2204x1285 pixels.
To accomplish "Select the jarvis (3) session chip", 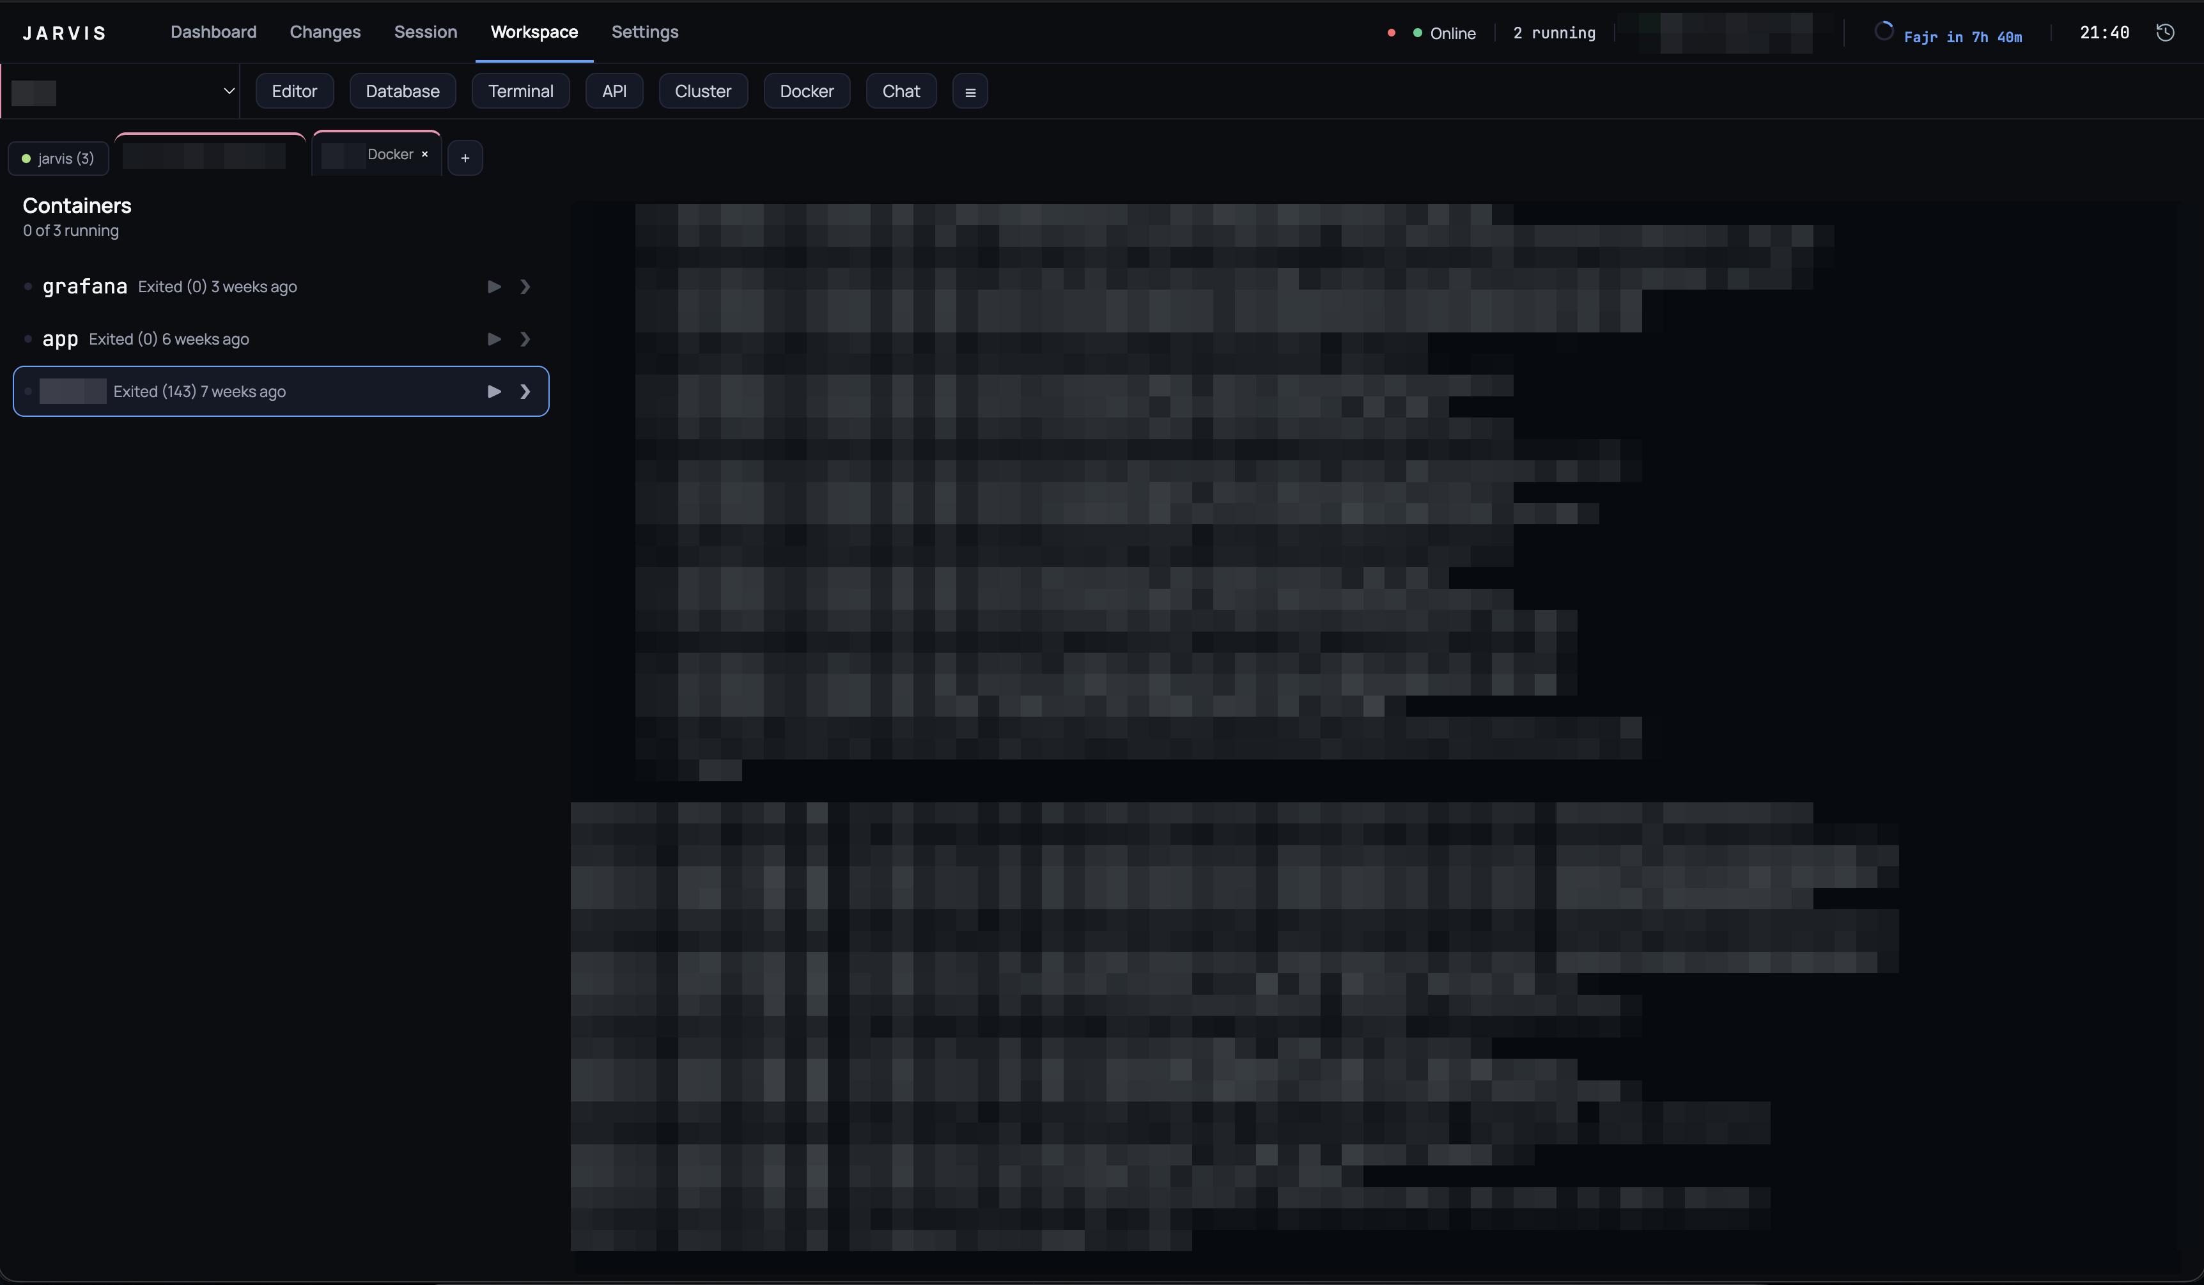I will pyautogui.click(x=59, y=159).
